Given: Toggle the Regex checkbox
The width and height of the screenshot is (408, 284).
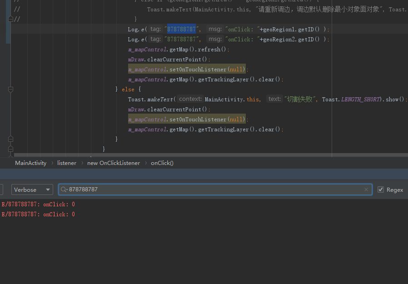Looking at the screenshot, I should coord(381,189).
